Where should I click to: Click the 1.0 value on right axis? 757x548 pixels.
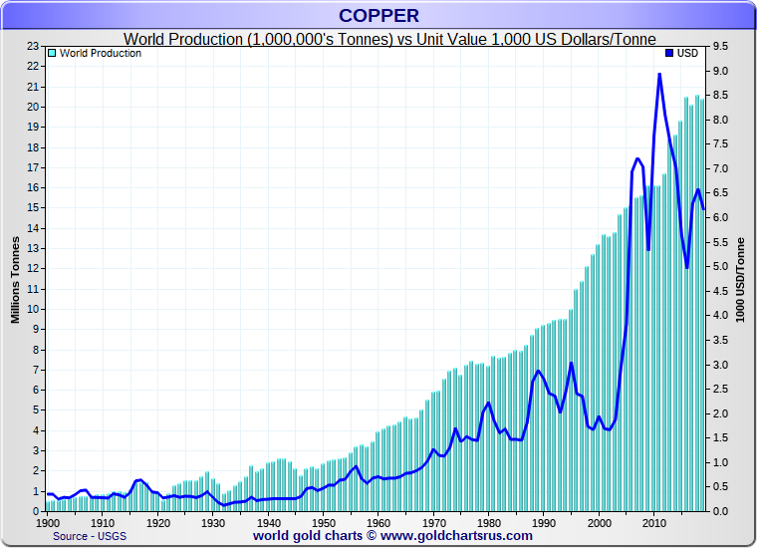[x=720, y=462]
